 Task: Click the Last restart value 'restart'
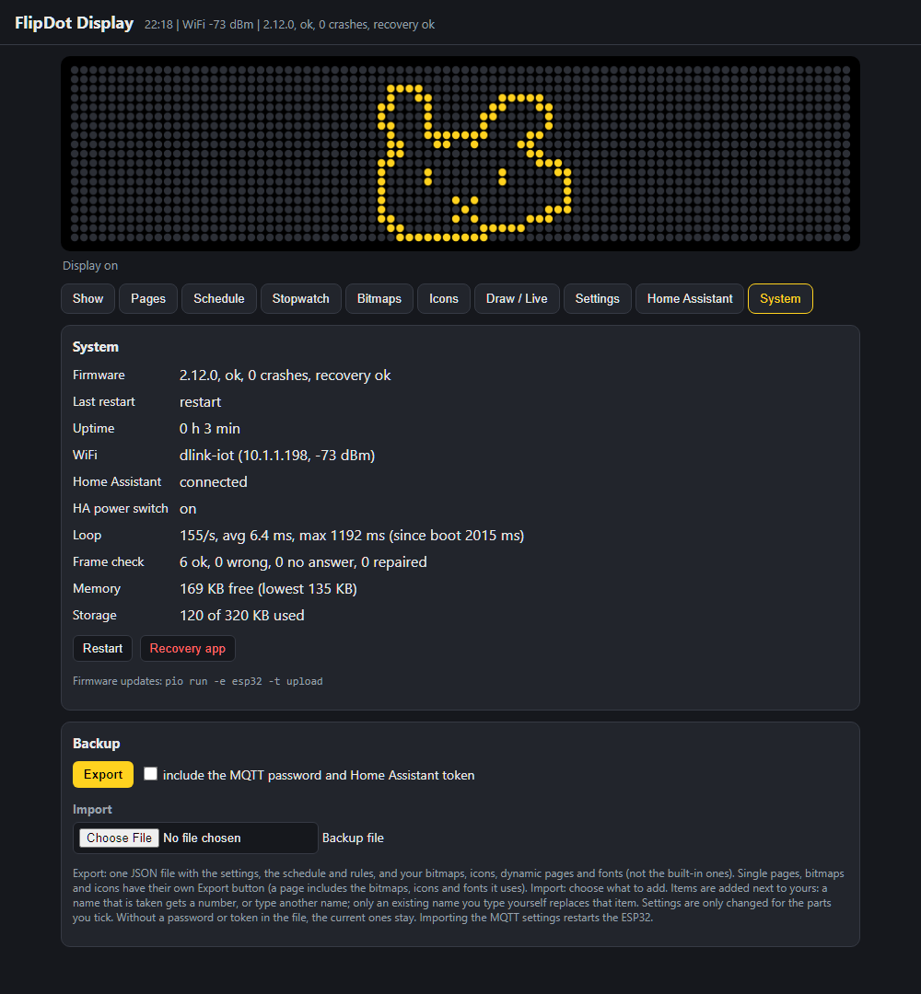coord(201,402)
